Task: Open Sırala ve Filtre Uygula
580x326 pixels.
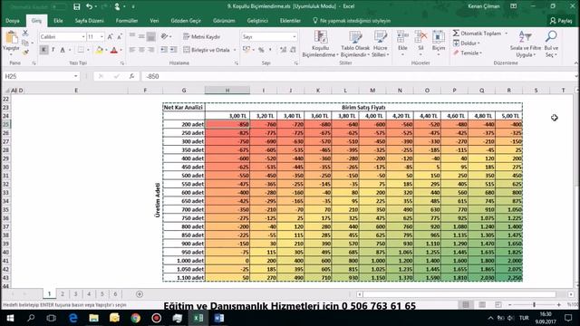Action: [526, 44]
